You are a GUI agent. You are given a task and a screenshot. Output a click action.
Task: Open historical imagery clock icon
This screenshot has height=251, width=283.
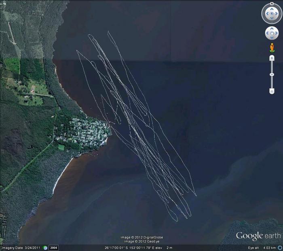click(x=45, y=247)
